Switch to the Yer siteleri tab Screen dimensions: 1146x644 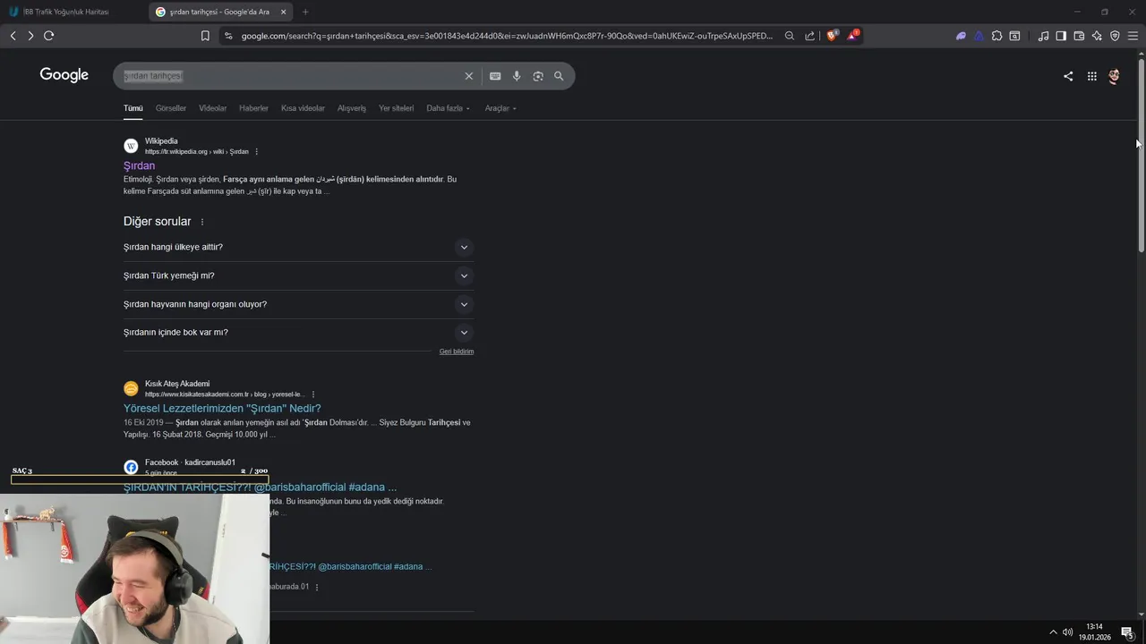tap(397, 108)
